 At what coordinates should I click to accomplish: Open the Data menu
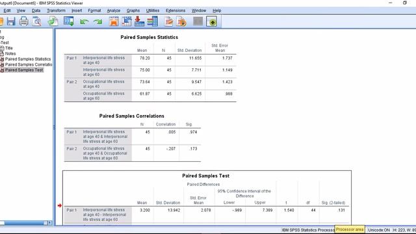[x=36, y=10]
